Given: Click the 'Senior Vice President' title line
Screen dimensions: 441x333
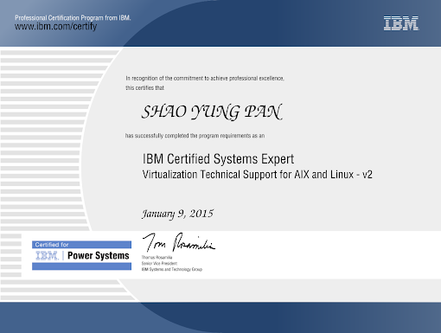Looking at the screenshot, I should tap(159, 263).
